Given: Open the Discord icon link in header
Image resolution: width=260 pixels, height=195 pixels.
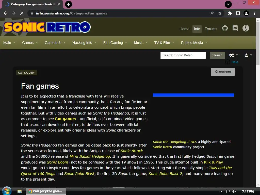Looking at the screenshot, I should [x=235, y=28].
